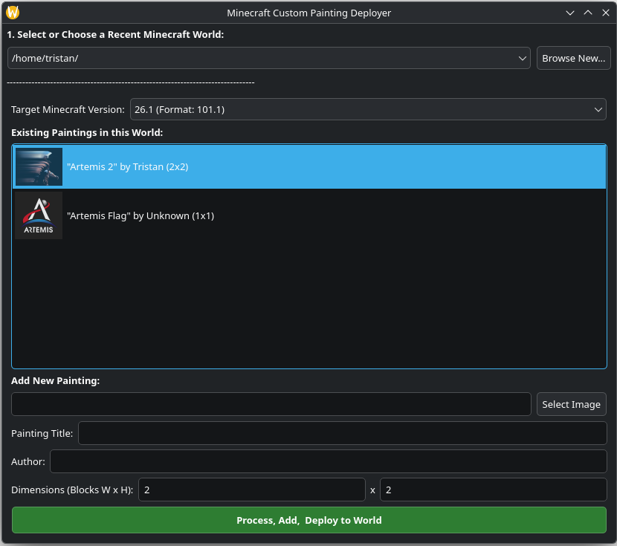This screenshot has height=546, width=617.
Task: Select the "Artemis Flag" by Unknown row
Action: tap(309, 215)
